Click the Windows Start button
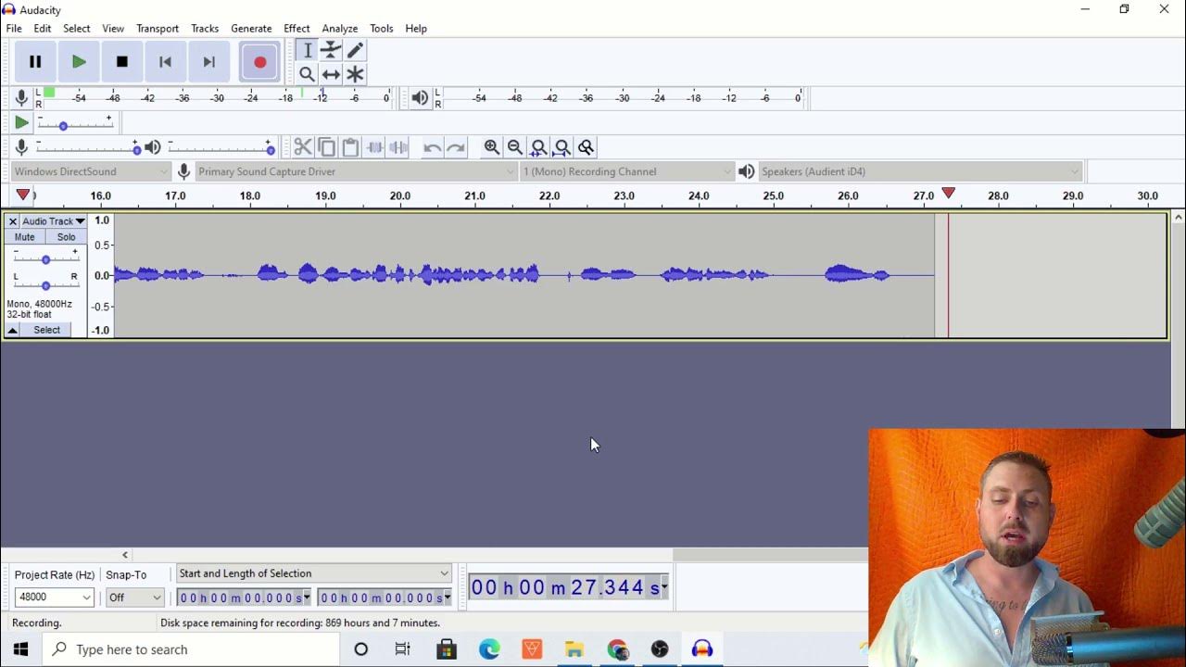 click(20, 649)
